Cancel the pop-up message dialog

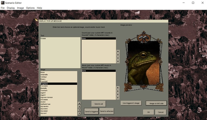pyautogui.click(x=161, y=112)
